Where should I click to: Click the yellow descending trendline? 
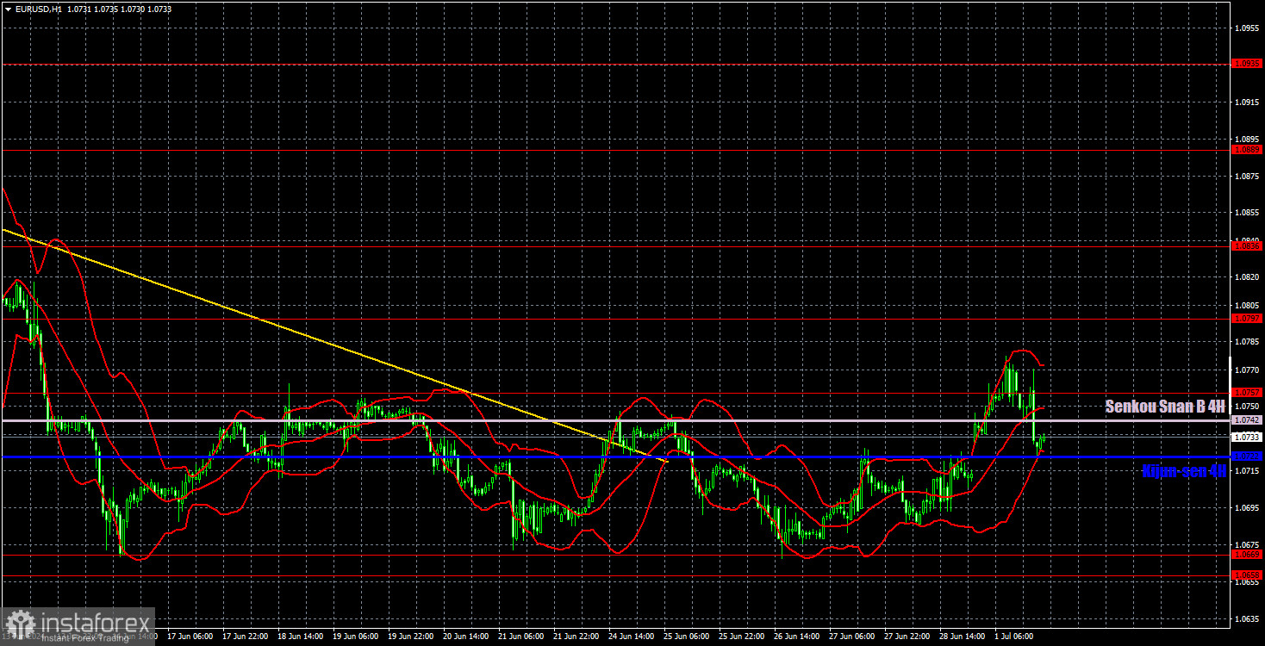click(x=334, y=345)
